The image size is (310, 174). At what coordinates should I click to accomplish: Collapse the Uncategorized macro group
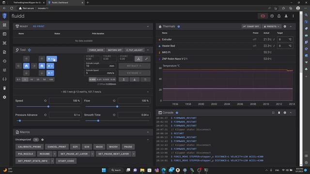click(x=148, y=140)
